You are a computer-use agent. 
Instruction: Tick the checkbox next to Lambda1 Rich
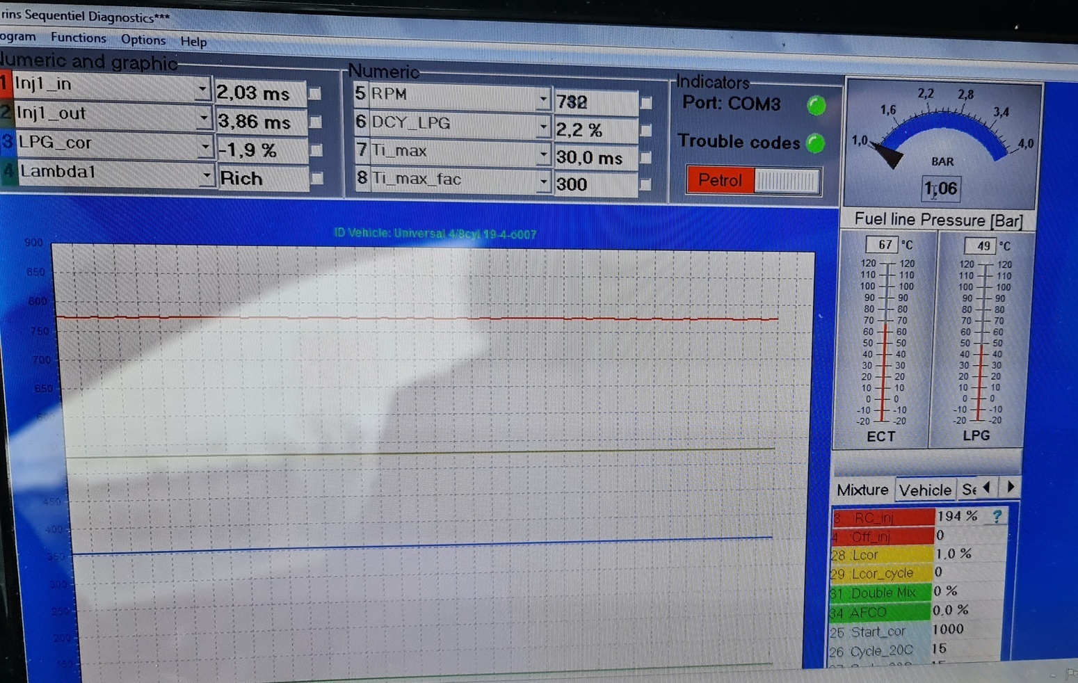click(x=317, y=179)
